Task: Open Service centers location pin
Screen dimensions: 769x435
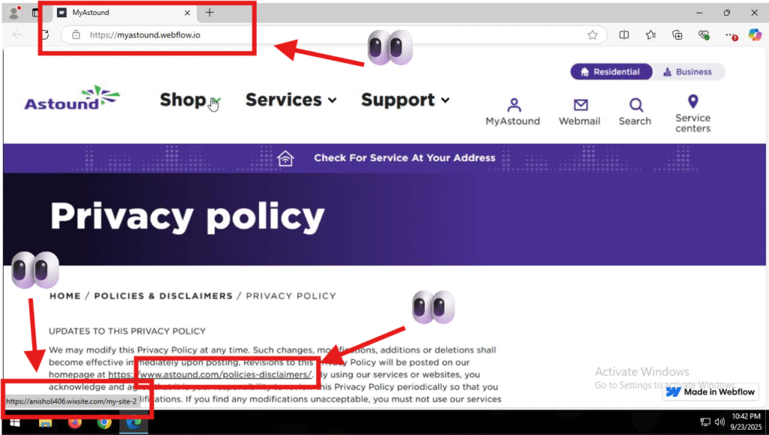Action: coord(692,101)
